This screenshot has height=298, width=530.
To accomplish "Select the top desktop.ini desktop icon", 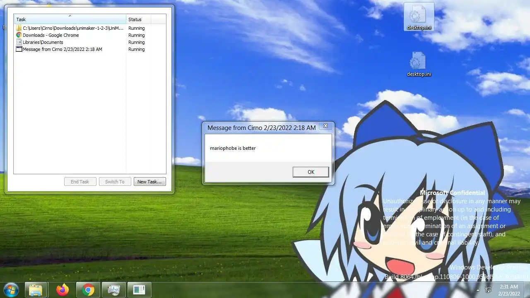I will coord(419,17).
